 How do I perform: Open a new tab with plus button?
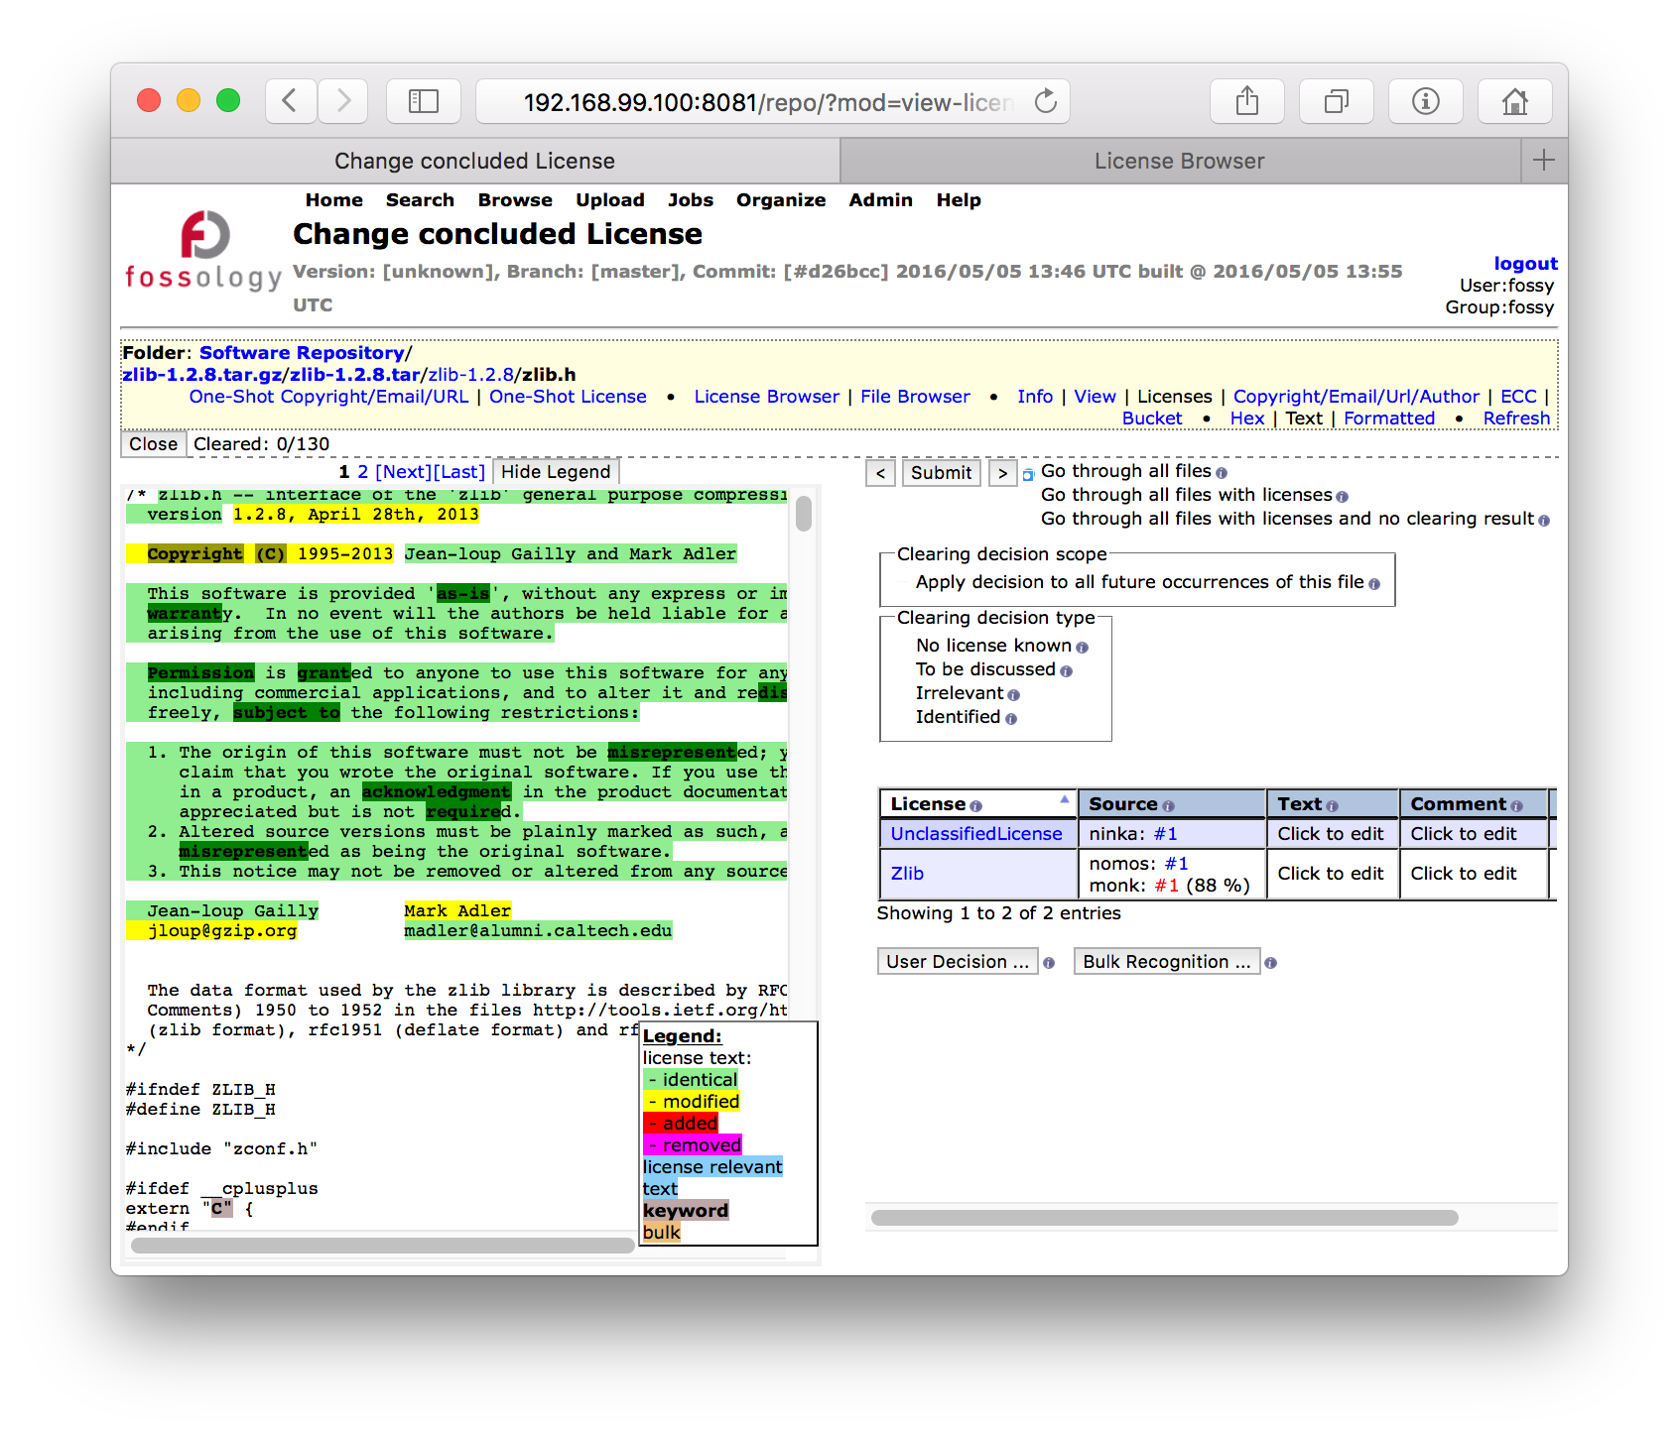coord(1544,161)
